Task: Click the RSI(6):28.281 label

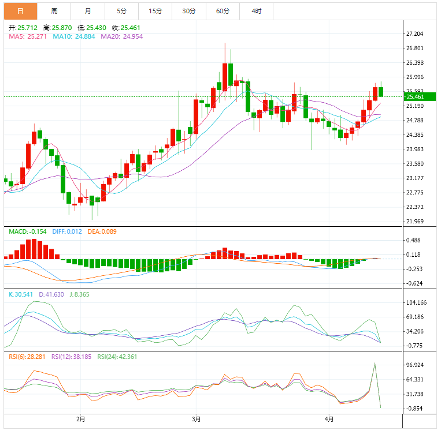Action: tap(27, 357)
